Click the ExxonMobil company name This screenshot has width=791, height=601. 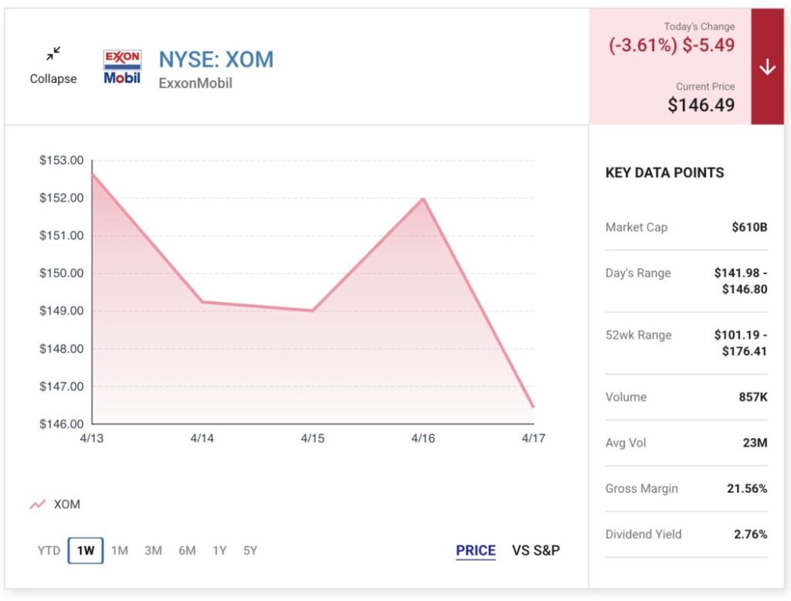coord(195,83)
